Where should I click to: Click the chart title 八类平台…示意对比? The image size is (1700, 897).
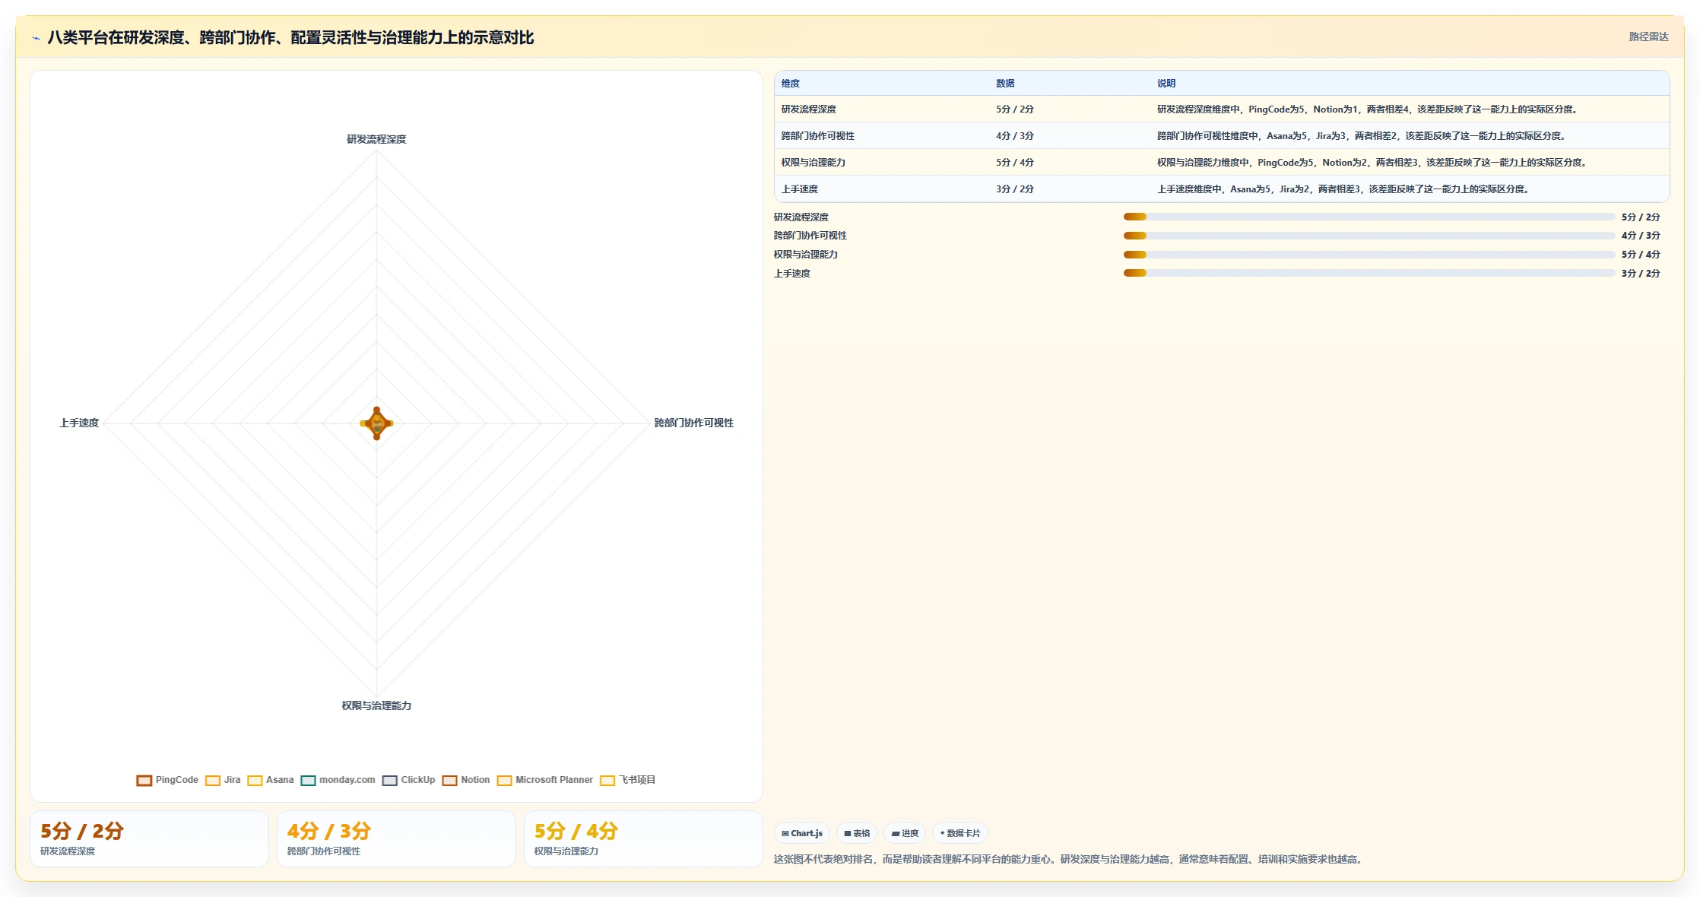click(x=290, y=38)
